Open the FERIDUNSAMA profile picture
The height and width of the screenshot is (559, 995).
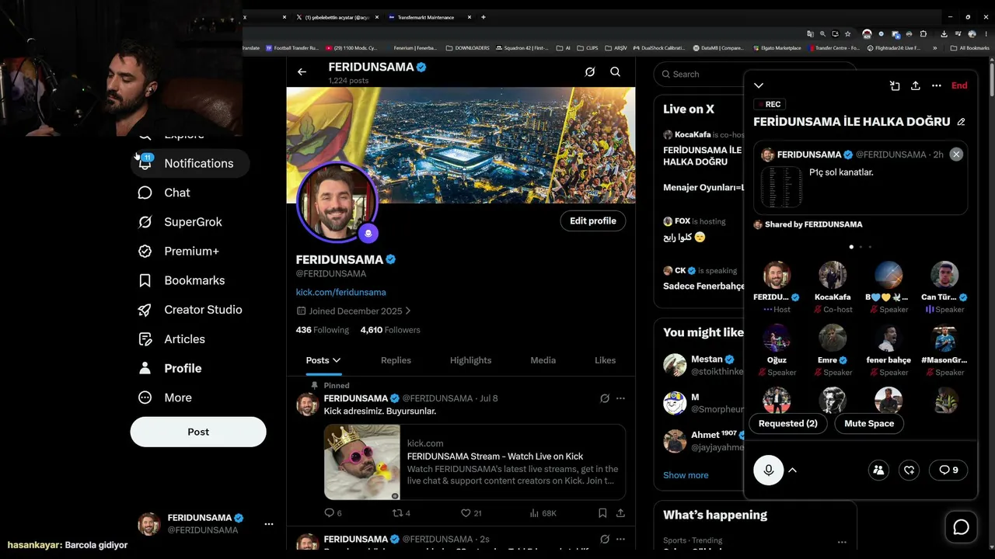point(337,202)
